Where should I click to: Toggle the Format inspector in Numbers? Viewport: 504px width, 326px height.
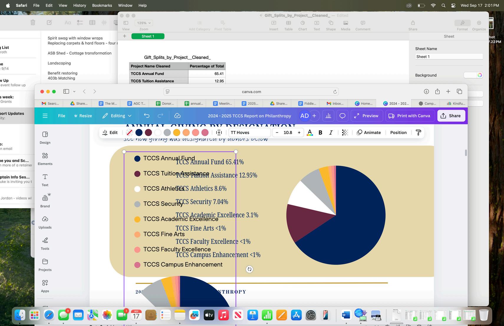tap(462, 25)
